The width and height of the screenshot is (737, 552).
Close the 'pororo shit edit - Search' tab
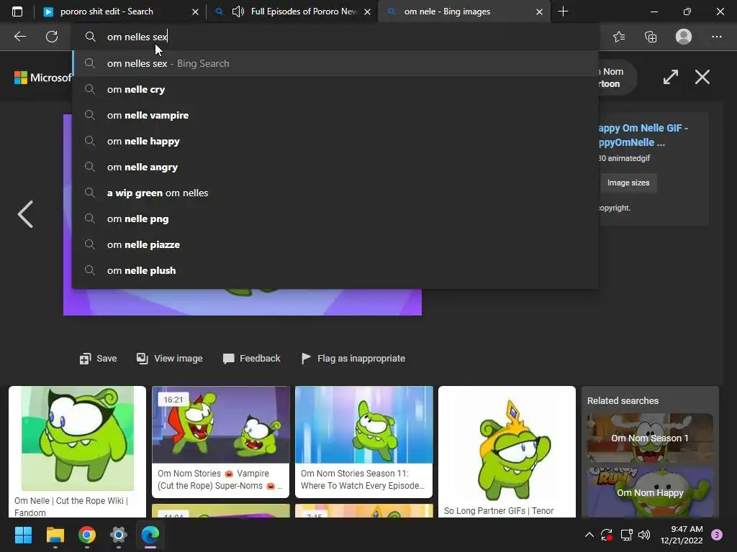pos(195,11)
